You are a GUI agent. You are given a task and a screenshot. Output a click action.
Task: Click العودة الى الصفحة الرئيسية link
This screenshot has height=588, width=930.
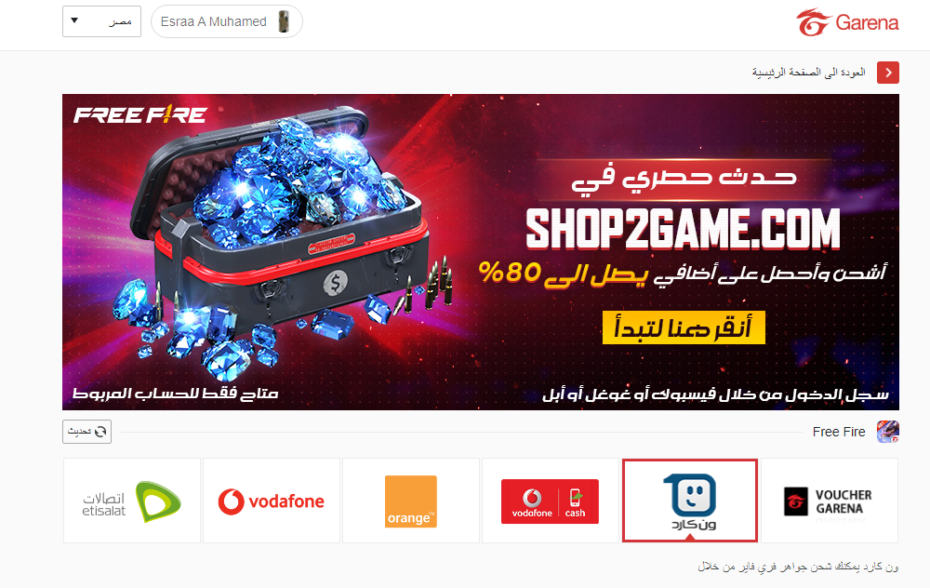tap(809, 73)
